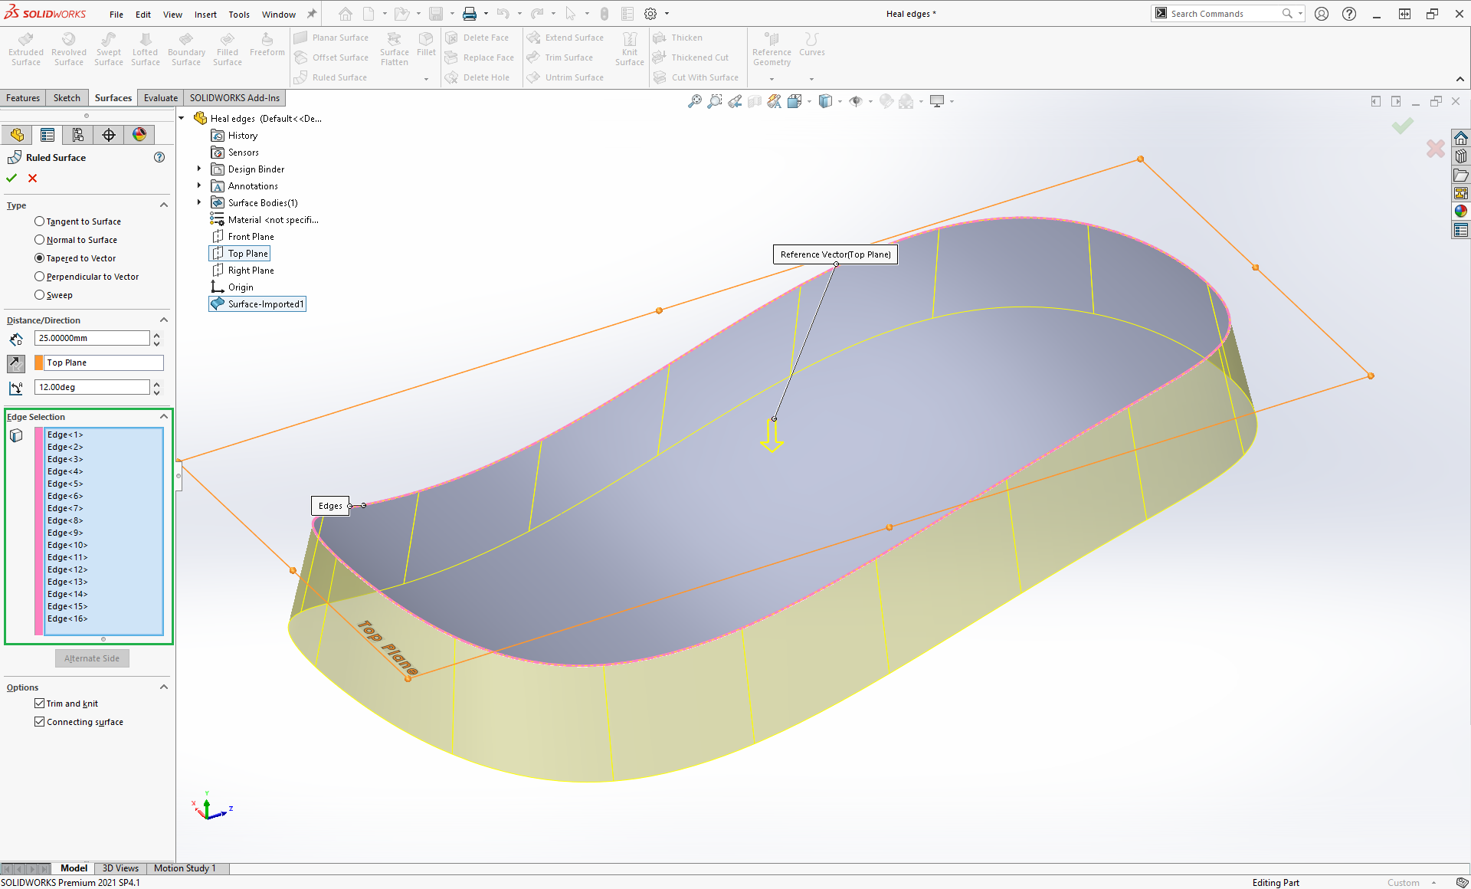Open the DisplayManager appearance tab icon
This screenshot has width=1471, height=889.
pyautogui.click(x=139, y=135)
